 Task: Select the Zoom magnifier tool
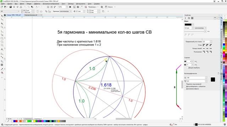[x=2, y=27]
